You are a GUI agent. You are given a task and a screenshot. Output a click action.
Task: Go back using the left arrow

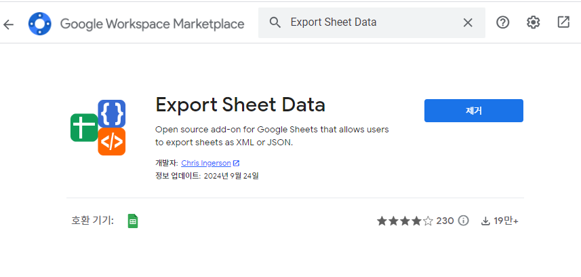tap(8, 24)
